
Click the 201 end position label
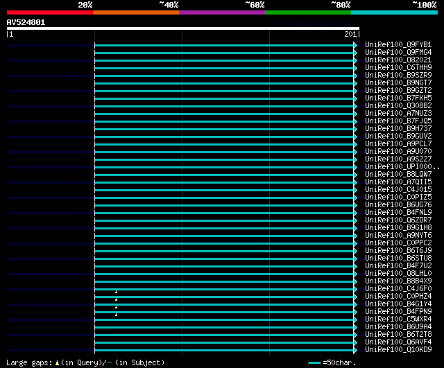pos(350,34)
